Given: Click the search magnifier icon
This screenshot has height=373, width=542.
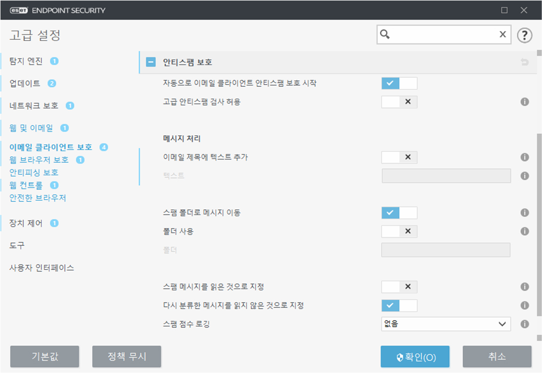Looking at the screenshot, I should pyautogui.click(x=385, y=34).
